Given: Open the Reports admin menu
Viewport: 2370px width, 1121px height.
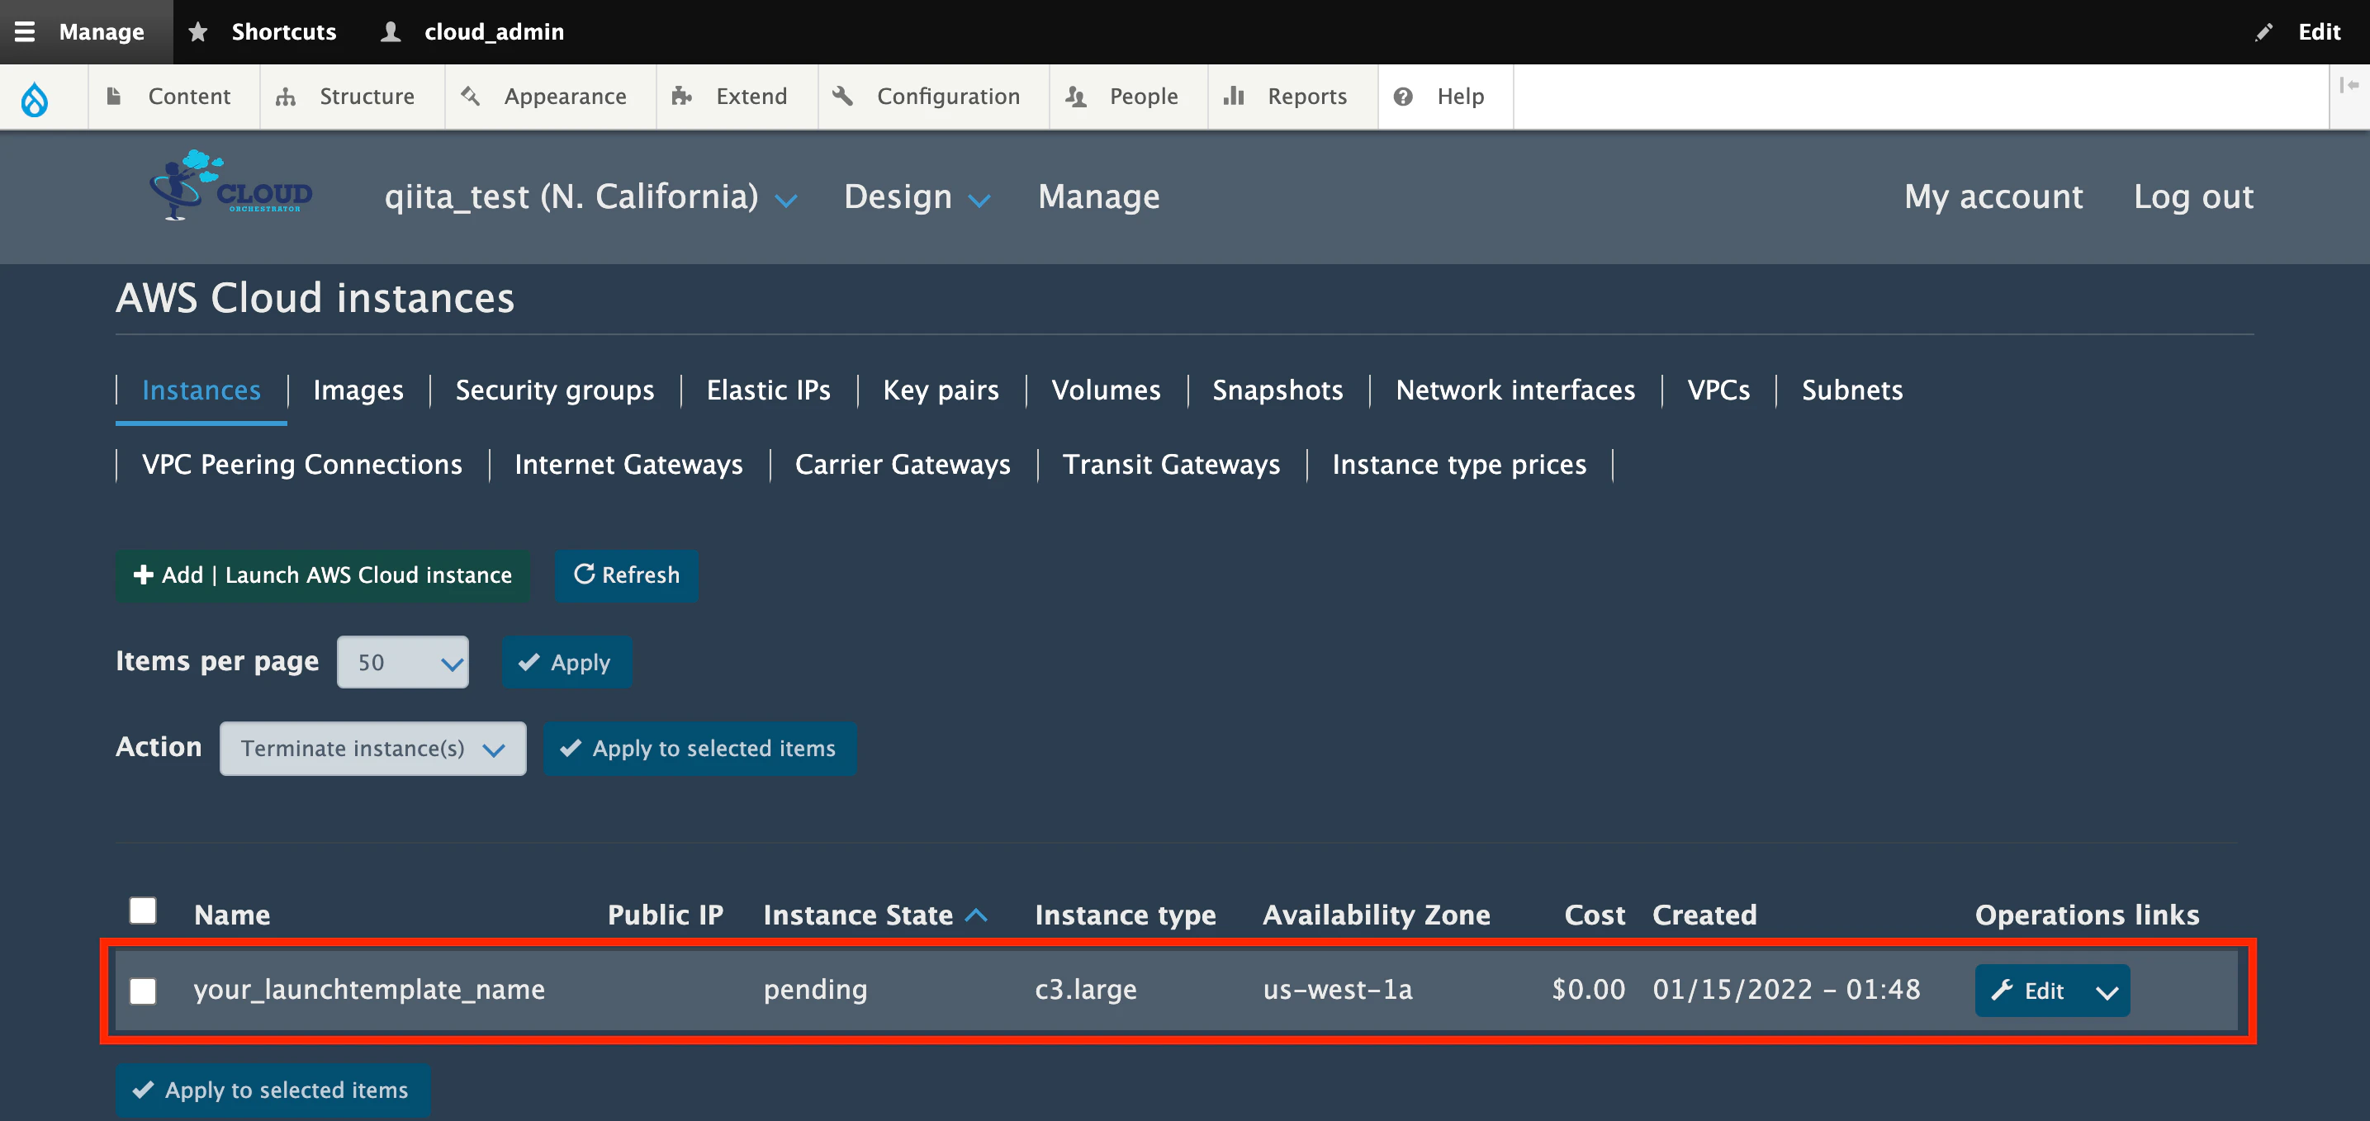Looking at the screenshot, I should click(x=1292, y=97).
